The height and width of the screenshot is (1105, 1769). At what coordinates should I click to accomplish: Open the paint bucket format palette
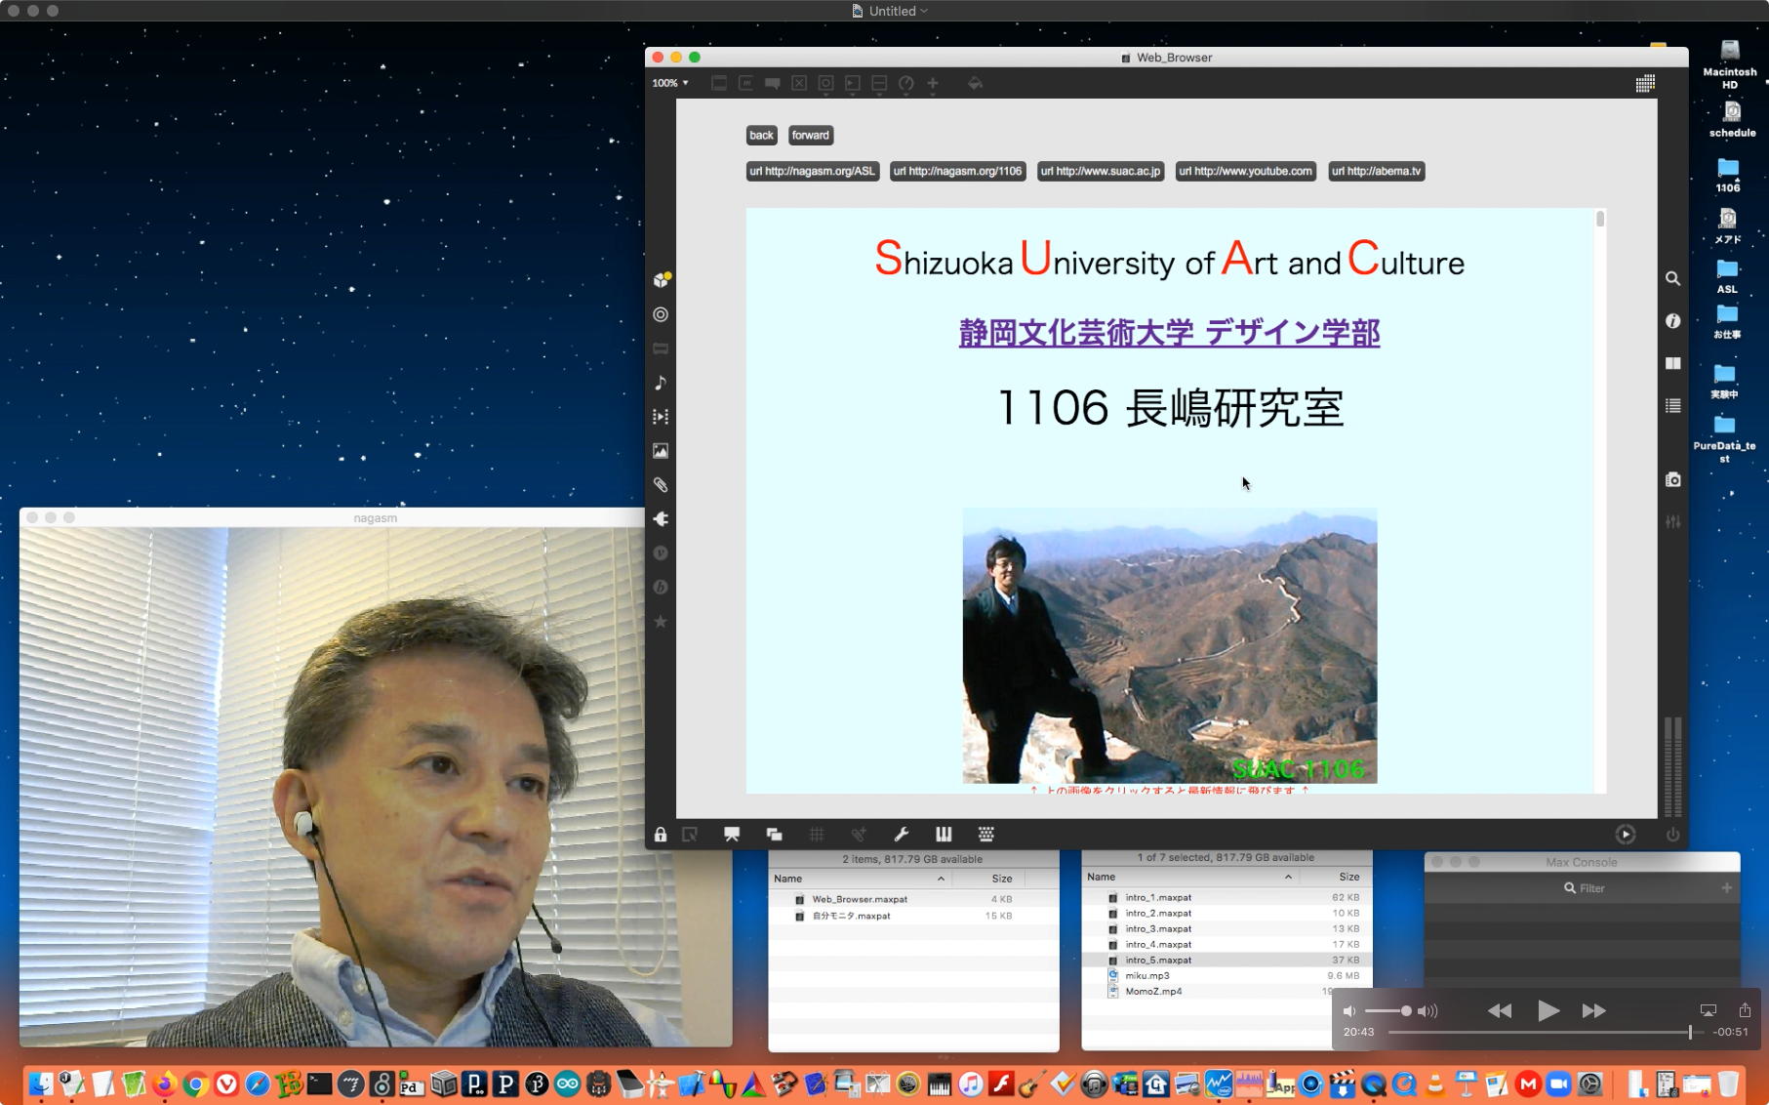pos(975,83)
